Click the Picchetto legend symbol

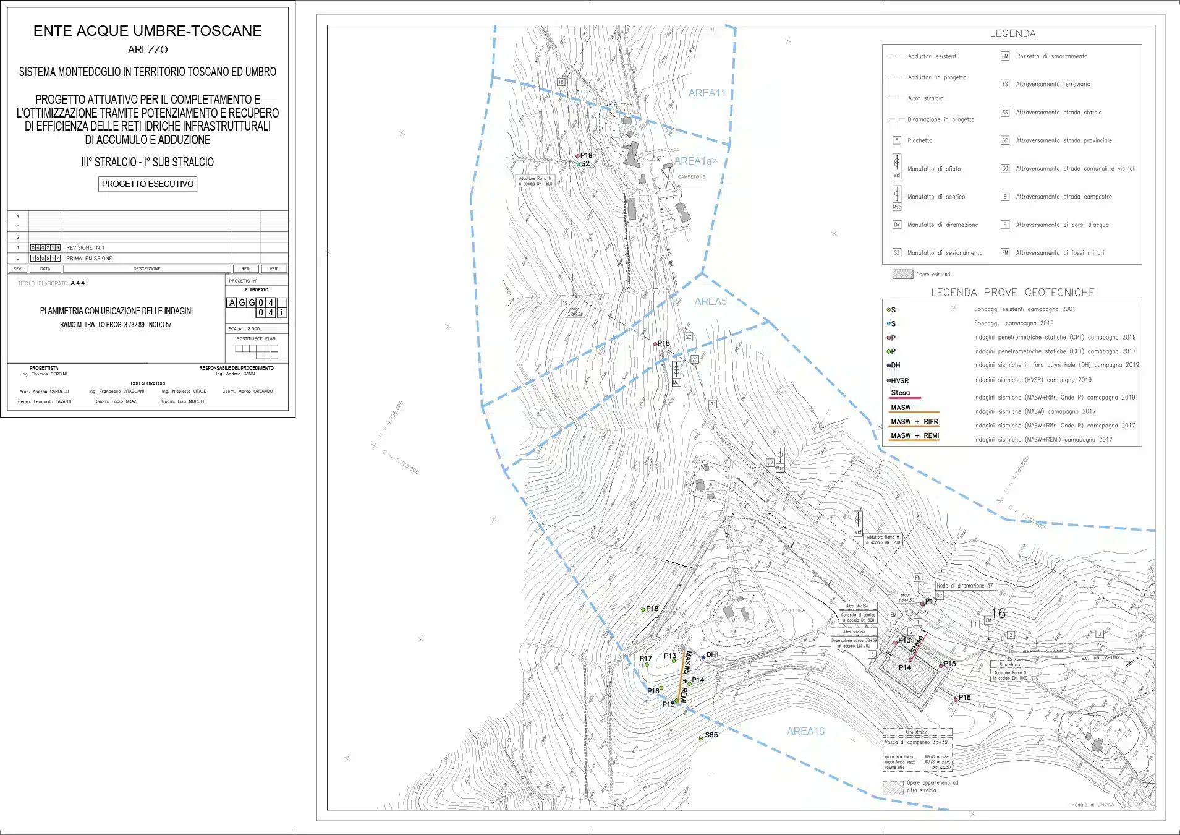point(897,140)
